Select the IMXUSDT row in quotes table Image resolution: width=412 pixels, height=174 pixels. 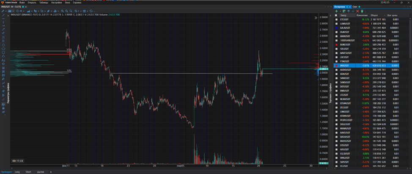pos(366,66)
